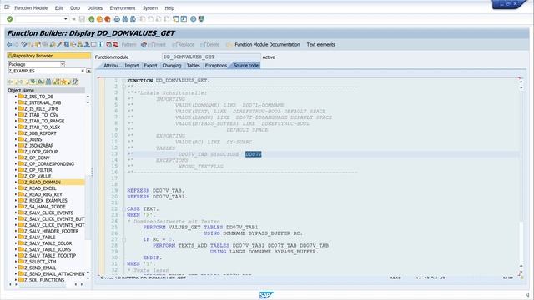Click the Display/Change pencil icon
This screenshot has width=534, height=300.
(x=23, y=44)
